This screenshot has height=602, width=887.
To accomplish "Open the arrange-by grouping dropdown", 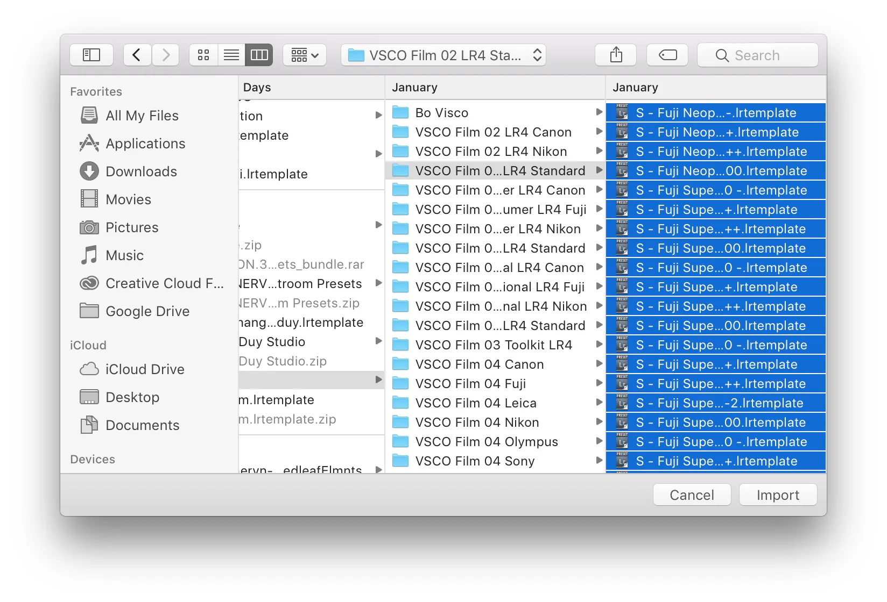I will (305, 55).
